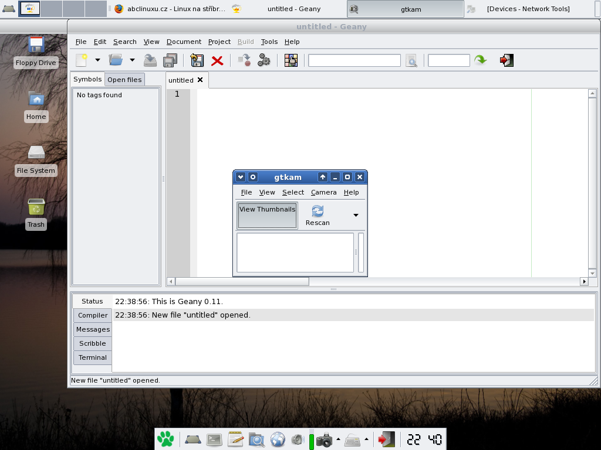Image resolution: width=601 pixels, height=450 pixels.
Task: Expand the gtkam toolbar overflow arrow
Action: pyautogui.click(x=356, y=216)
